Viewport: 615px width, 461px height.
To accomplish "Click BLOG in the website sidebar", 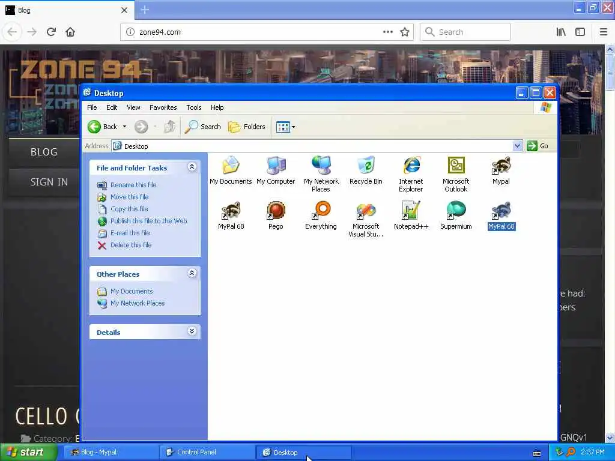I will point(44,152).
